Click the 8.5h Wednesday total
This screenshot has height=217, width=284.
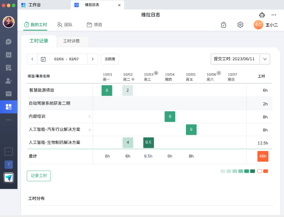point(148,156)
